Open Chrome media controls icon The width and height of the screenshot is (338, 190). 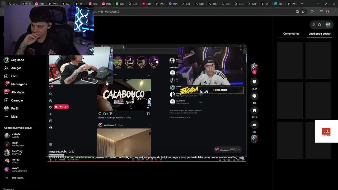click(x=321, y=12)
